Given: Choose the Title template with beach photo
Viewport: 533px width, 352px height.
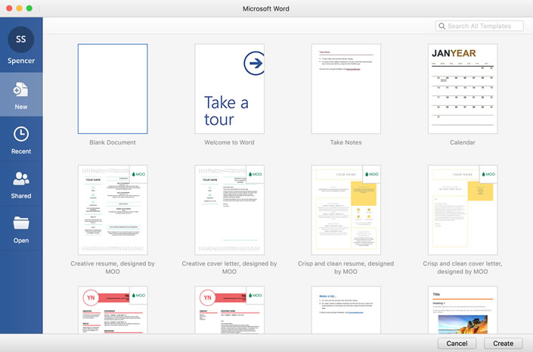Looking at the screenshot, I should pos(463,310).
